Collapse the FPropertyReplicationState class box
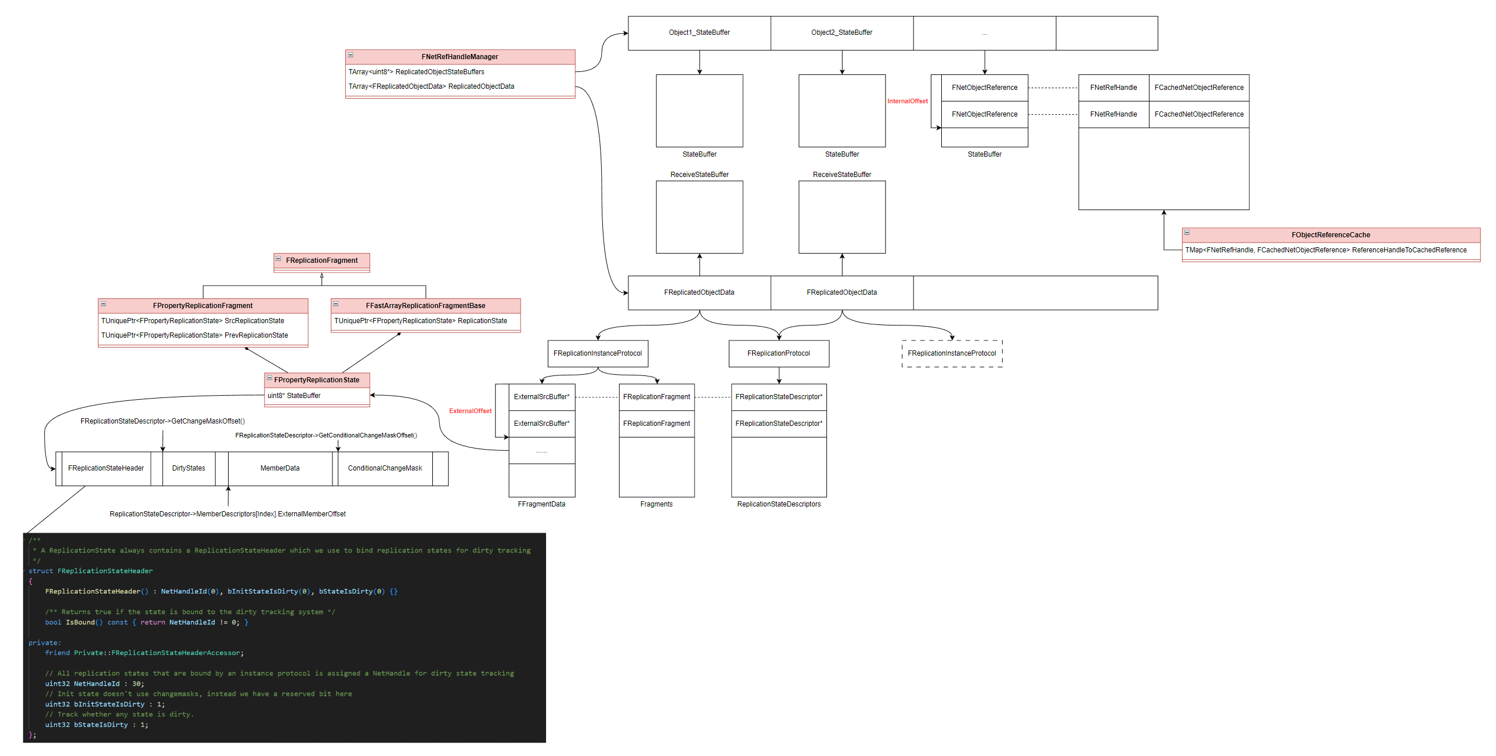 [269, 378]
